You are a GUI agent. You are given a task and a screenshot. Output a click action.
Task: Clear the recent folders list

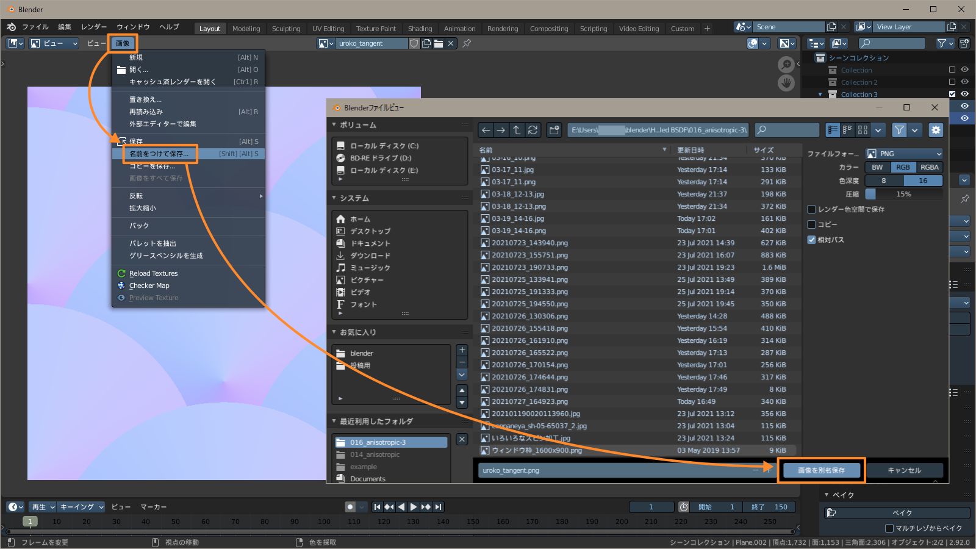coord(462,439)
